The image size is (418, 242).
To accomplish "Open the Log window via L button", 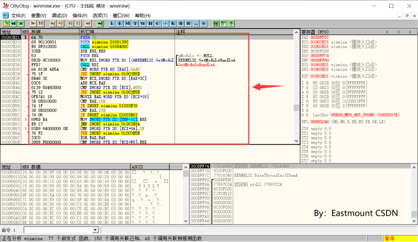I will click(x=112, y=23).
